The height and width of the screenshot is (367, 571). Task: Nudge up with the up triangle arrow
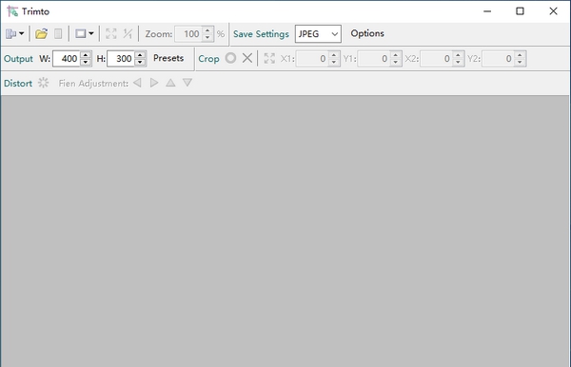pos(170,83)
